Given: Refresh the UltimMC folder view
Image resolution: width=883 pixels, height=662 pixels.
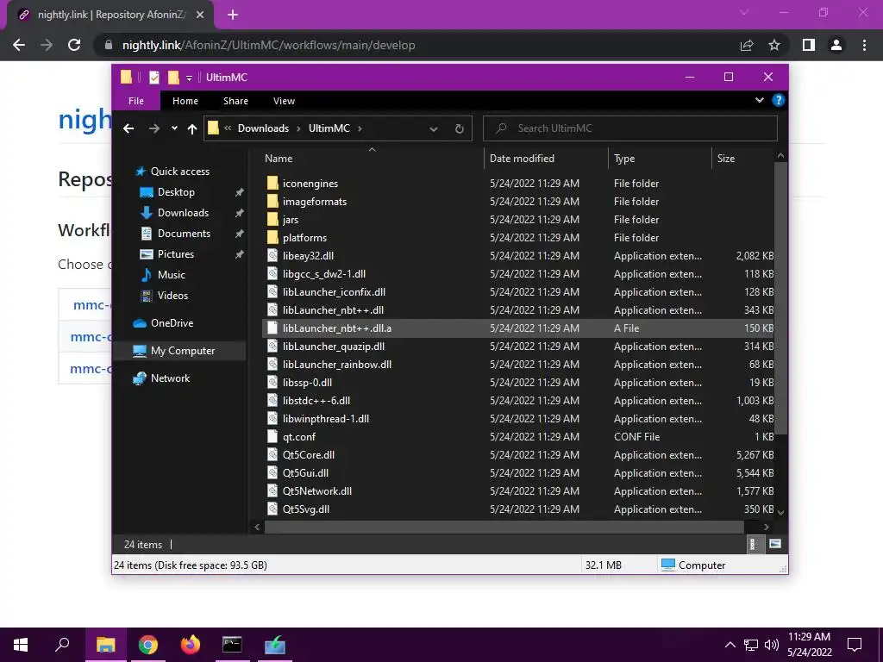Looking at the screenshot, I should coord(459,128).
